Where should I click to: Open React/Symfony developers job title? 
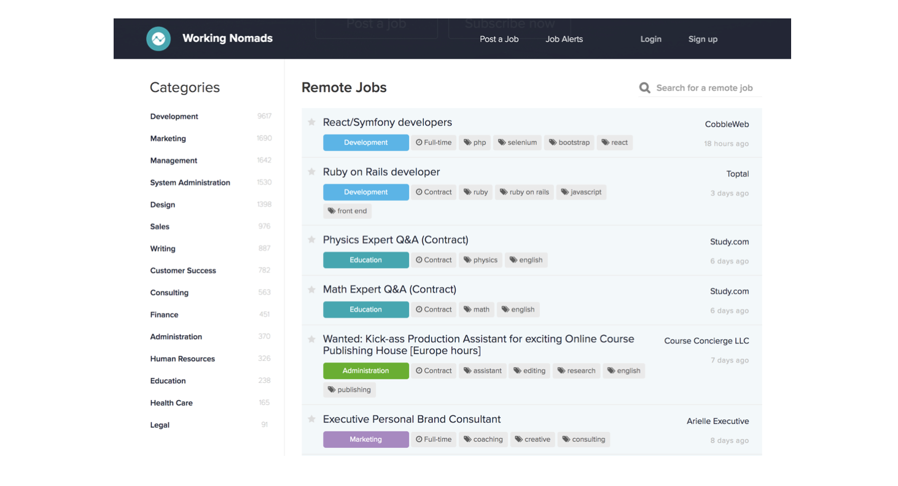click(x=388, y=123)
